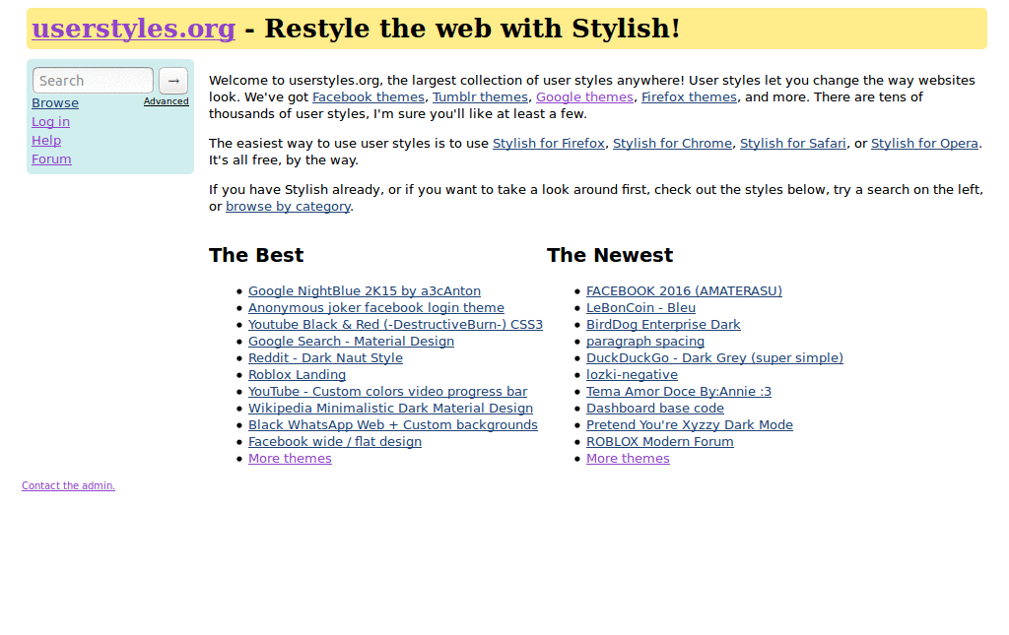Open Tumblr themes
This screenshot has height=635, width=1009.
[480, 96]
